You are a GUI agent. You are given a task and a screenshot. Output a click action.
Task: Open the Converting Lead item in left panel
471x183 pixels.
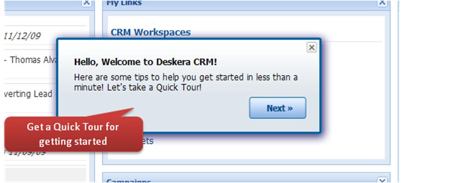[x=29, y=94]
